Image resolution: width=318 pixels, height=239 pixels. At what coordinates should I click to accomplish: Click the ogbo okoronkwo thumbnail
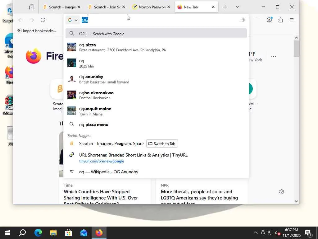tap(72, 95)
